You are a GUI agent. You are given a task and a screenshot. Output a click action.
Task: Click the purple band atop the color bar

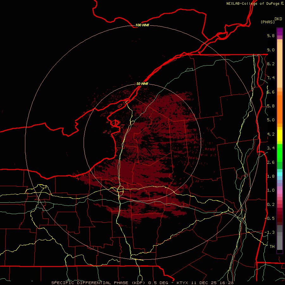point(280,32)
